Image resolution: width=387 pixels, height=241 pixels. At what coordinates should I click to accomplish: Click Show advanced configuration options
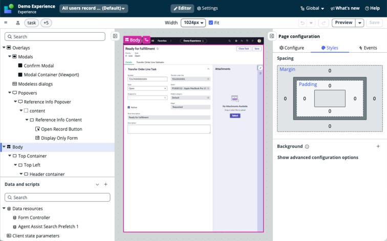point(318,158)
